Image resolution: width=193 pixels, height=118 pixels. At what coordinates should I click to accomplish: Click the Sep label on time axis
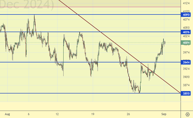coord(164,114)
